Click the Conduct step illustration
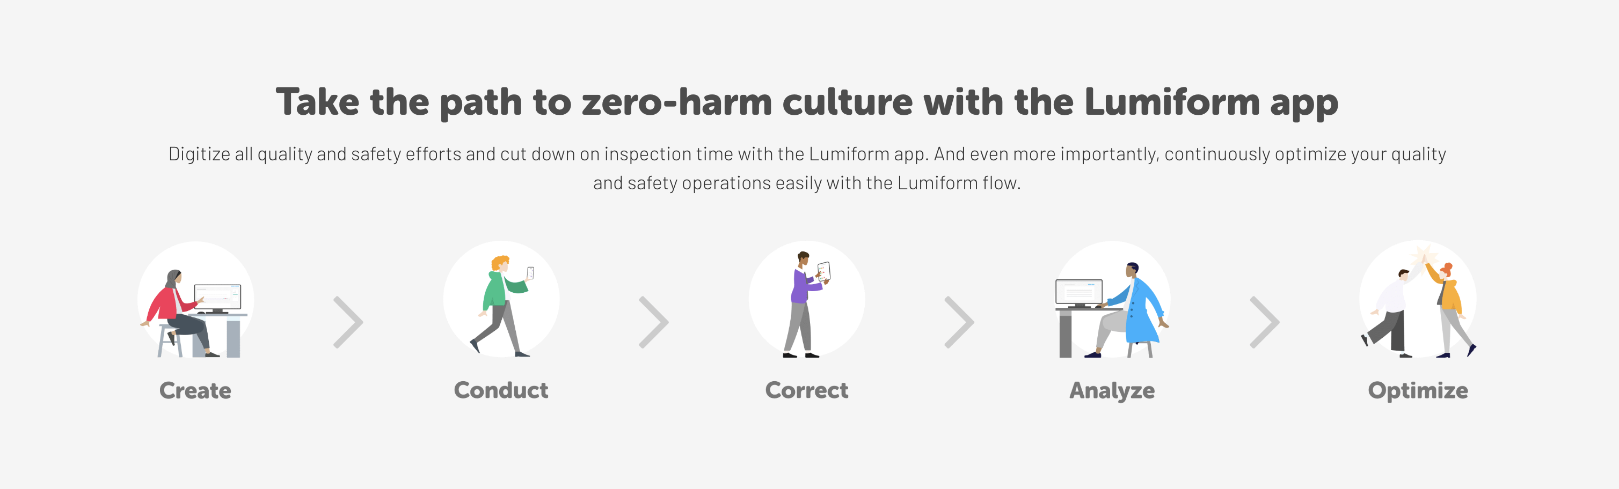The image size is (1619, 489). (501, 299)
